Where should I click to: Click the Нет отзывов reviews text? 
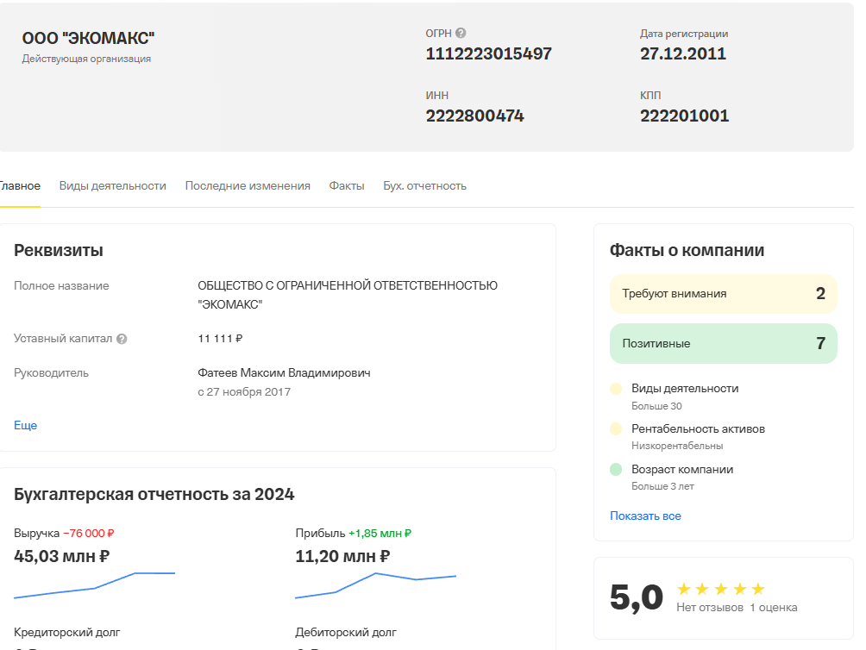click(x=709, y=608)
